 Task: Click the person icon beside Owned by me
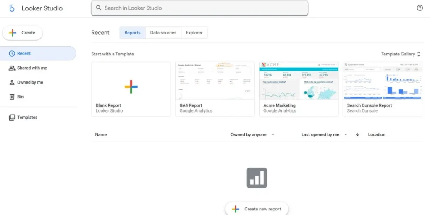(x=12, y=82)
